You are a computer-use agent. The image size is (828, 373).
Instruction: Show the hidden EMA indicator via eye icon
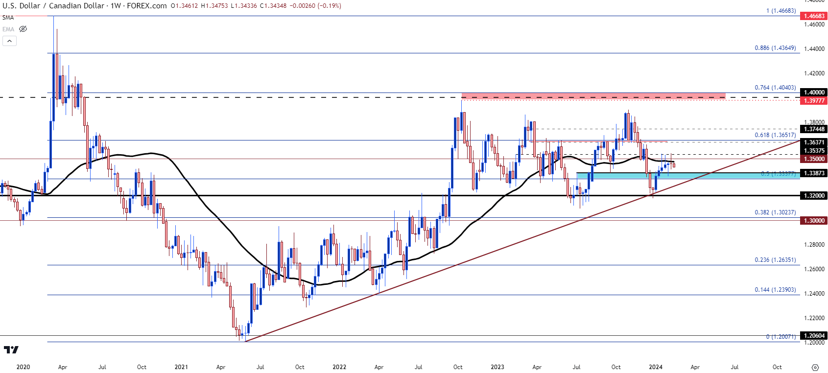23,29
